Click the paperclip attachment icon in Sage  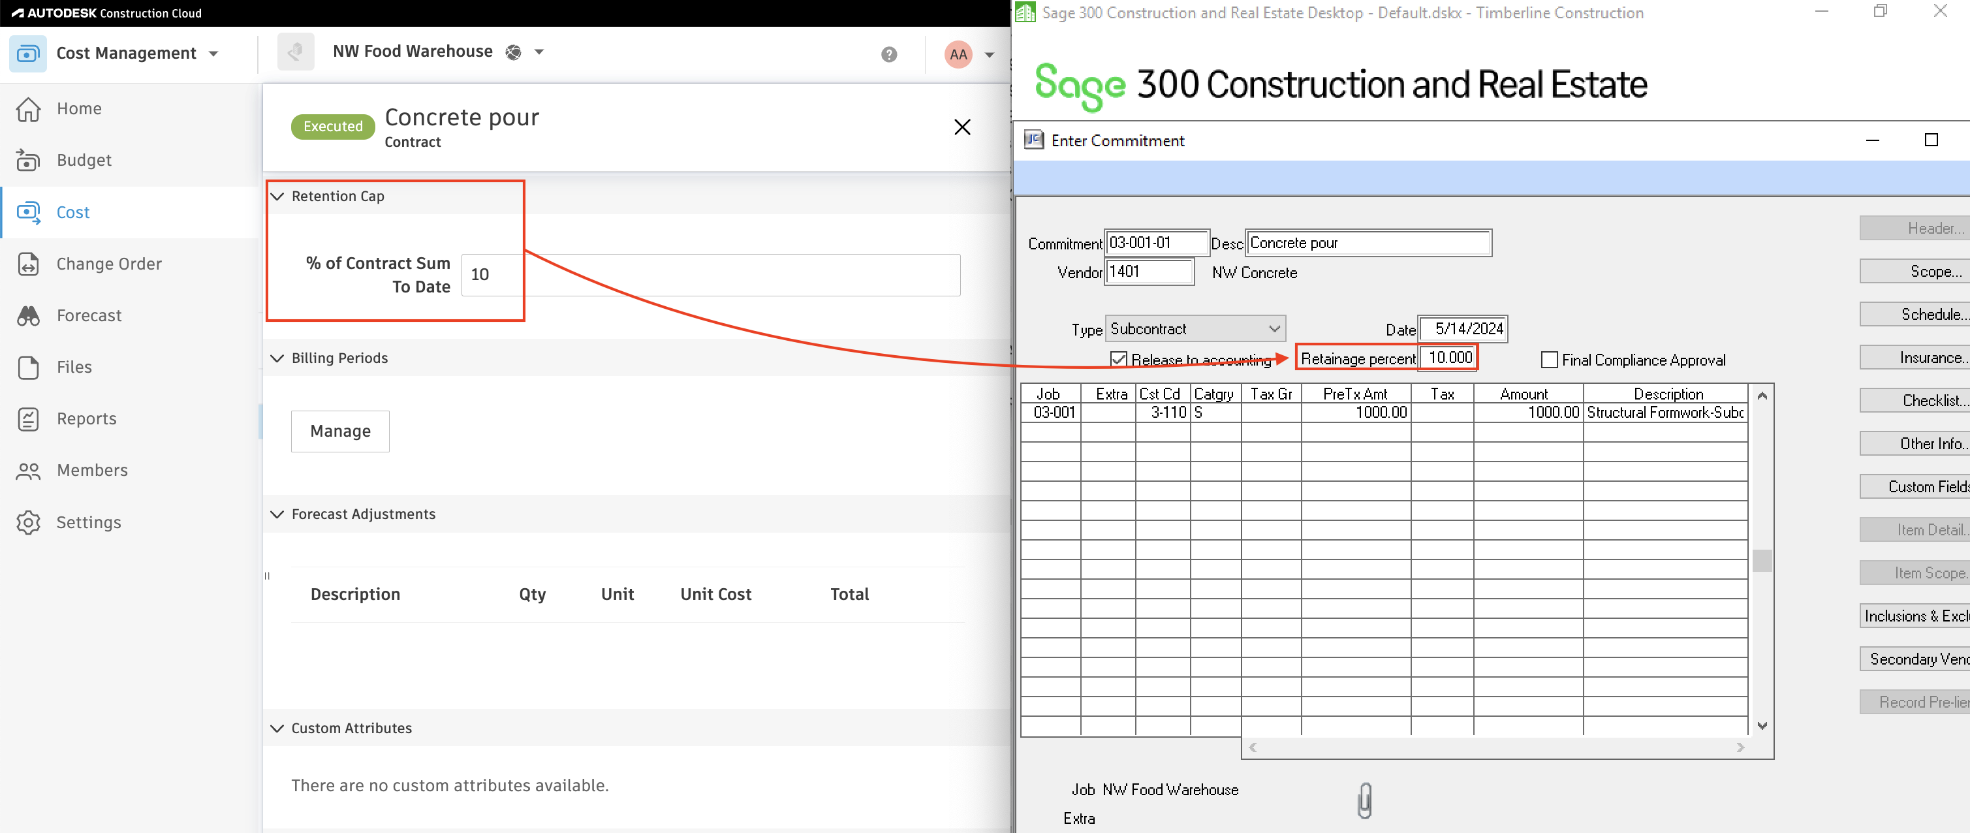(1364, 801)
